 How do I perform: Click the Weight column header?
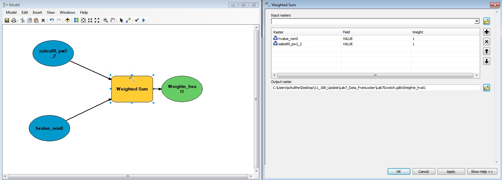[445, 32]
